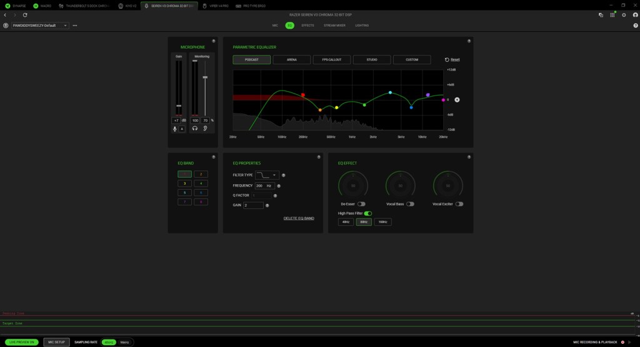Open the modules grid icon

(x=612, y=15)
